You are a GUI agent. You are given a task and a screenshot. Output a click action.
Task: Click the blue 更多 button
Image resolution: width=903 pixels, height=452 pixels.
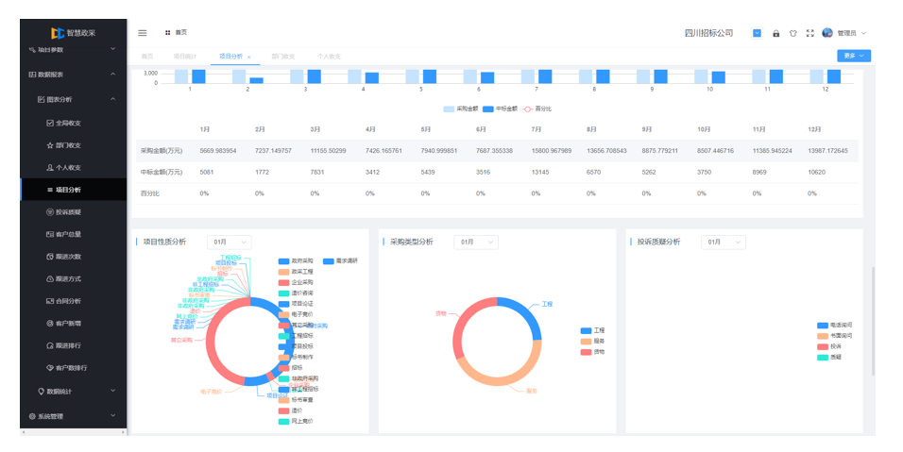tap(853, 56)
